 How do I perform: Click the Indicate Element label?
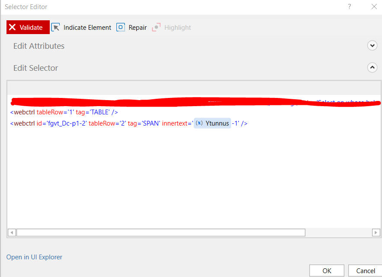(87, 28)
